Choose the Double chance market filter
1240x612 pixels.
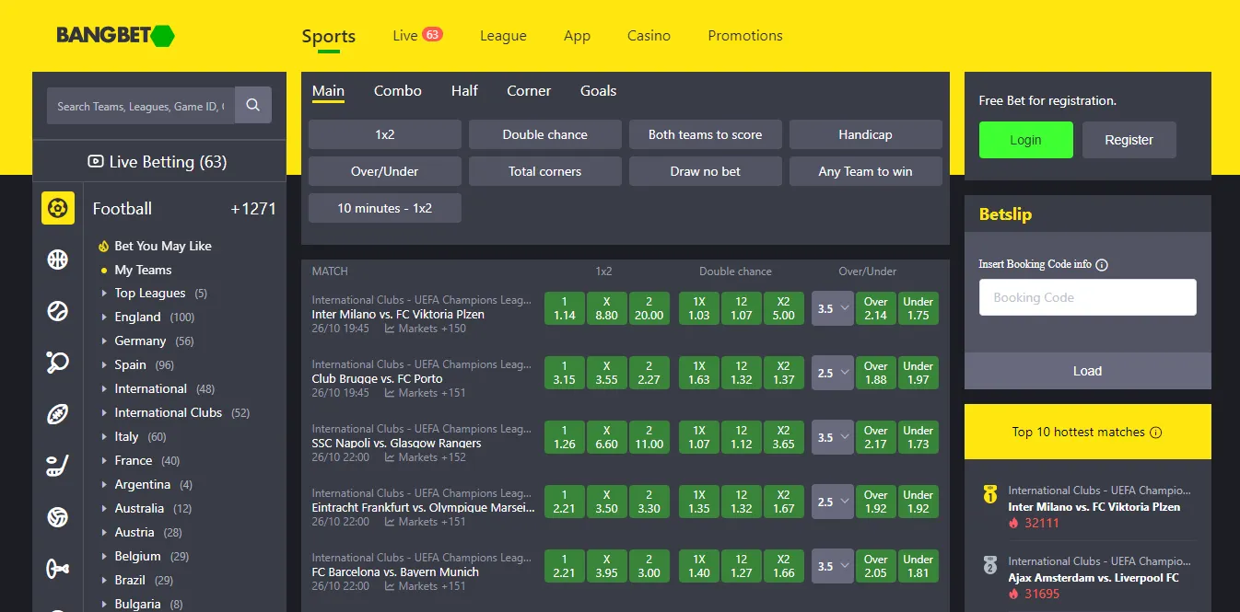click(x=545, y=134)
